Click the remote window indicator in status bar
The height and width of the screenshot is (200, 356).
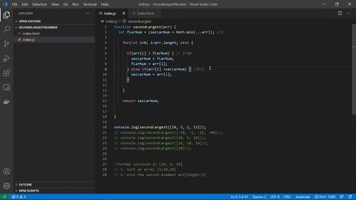click(4, 197)
